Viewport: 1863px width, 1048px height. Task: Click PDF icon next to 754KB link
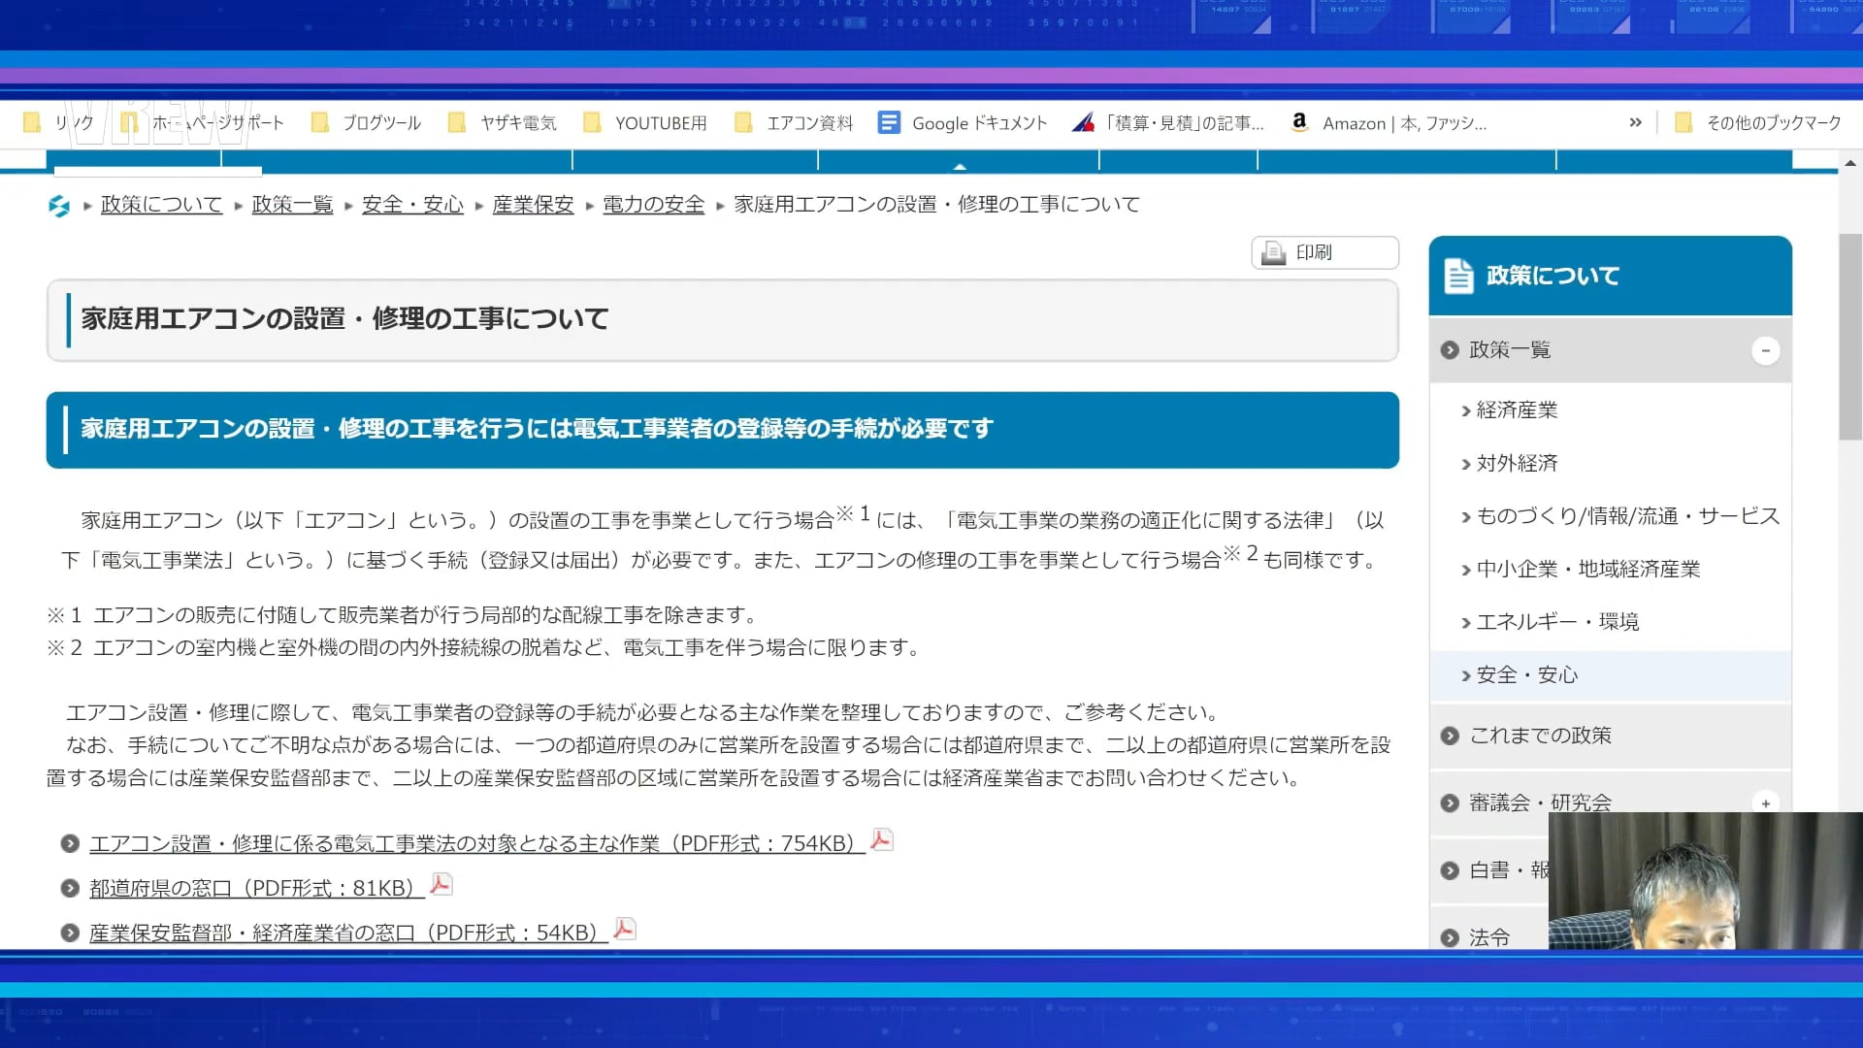881,840
